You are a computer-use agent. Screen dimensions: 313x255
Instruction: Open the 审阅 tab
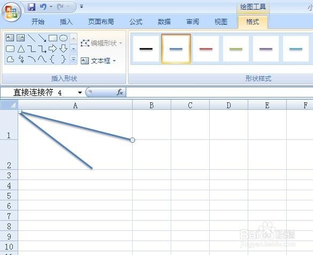193,21
